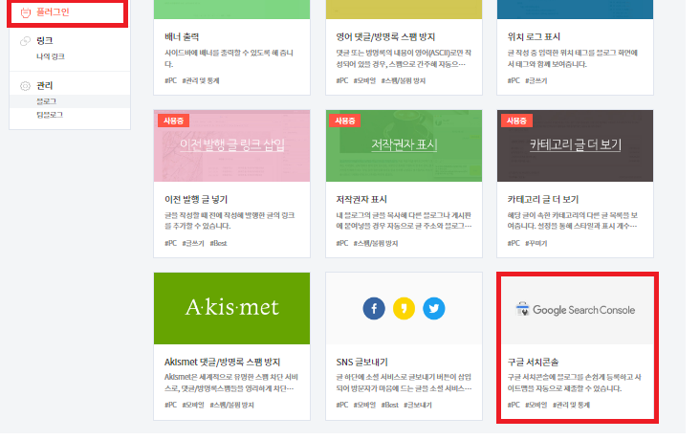Screen dimensions: 700x440
Task: Click #글보내기 tag under SNS 글보내기
Action: [x=417, y=406]
